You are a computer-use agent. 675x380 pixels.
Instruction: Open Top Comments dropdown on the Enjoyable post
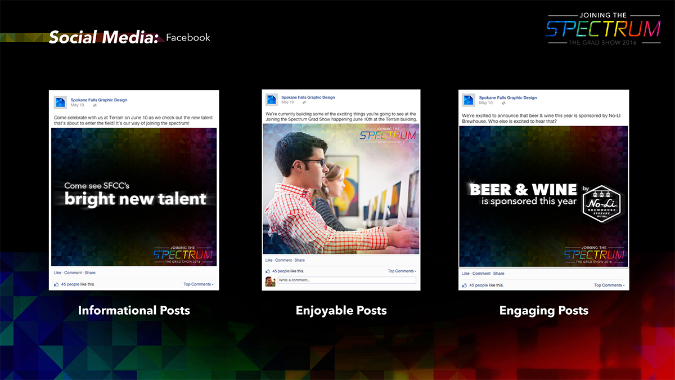point(403,271)
